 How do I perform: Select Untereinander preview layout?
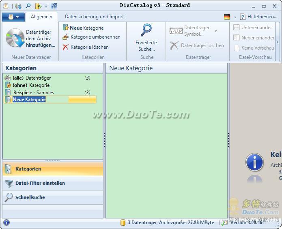(253, 28)
